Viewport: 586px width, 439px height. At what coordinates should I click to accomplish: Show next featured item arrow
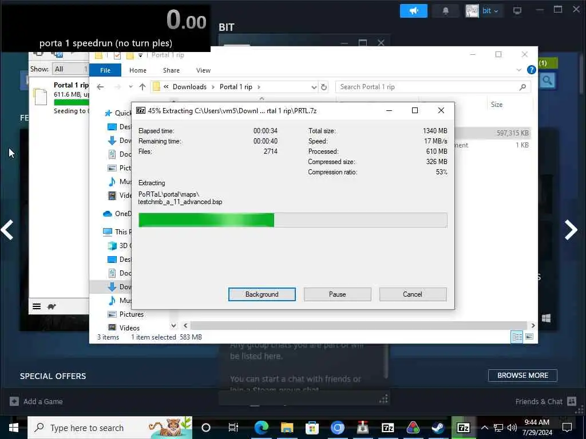coord(571,230)
